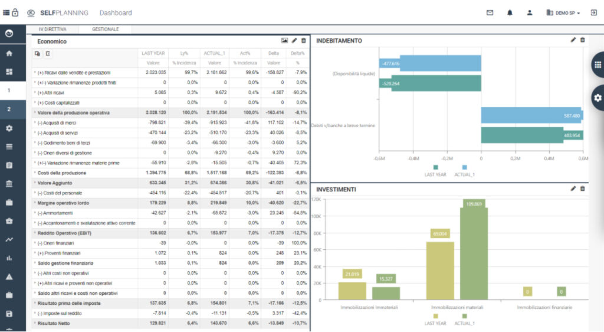Switch to the IV DIRETTIVA tab
The width and height of the screenshot is (604, 332).
click(52, 29)
